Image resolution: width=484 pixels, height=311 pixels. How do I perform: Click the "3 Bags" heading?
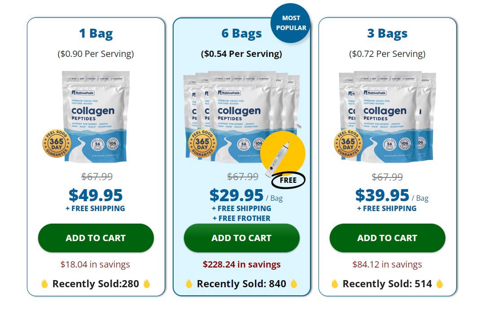[x=387, y=34]
